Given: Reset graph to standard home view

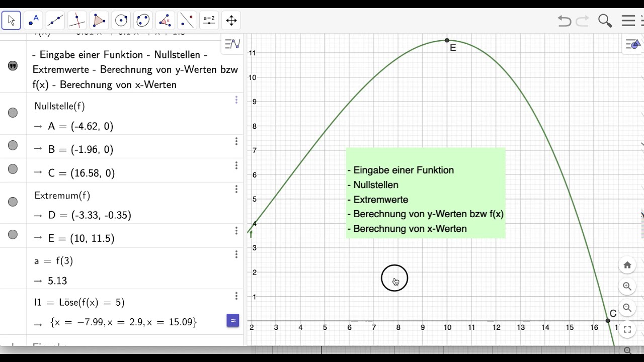Looking at the screenshot, I should (627, 265).
